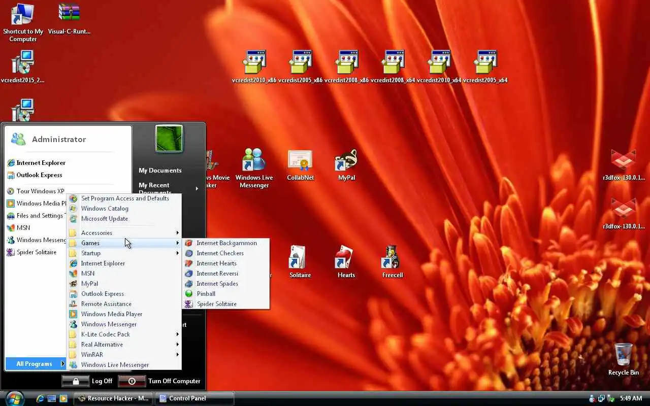650x406 pixels.
Task: Expand My Recent Documents submenu
Action: (169, 188)
